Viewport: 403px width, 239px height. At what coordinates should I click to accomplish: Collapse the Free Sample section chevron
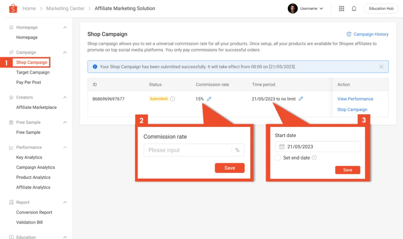coord(65,122)
